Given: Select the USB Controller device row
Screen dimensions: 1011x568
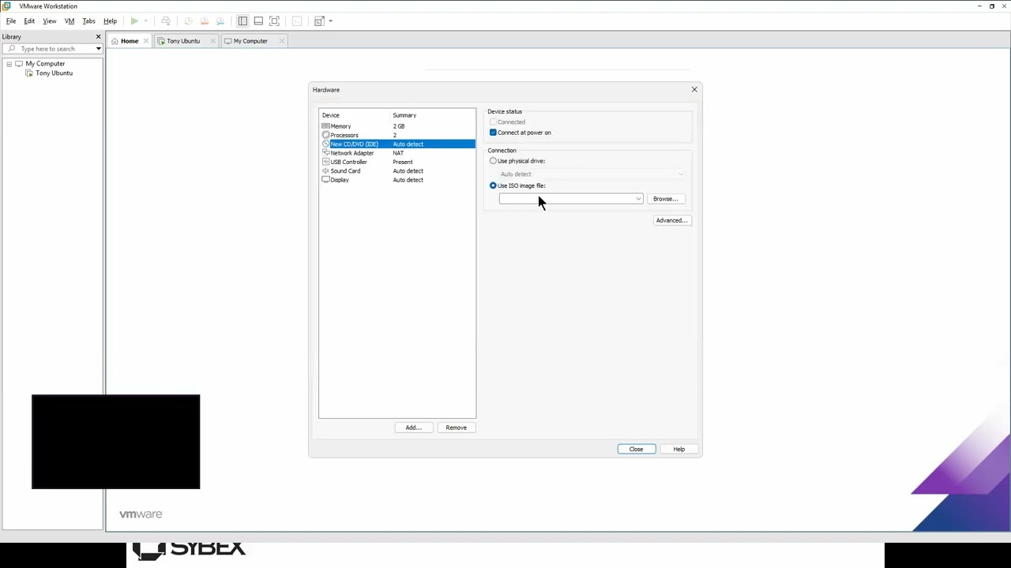Looking at the screenshot, I should 397,162.
